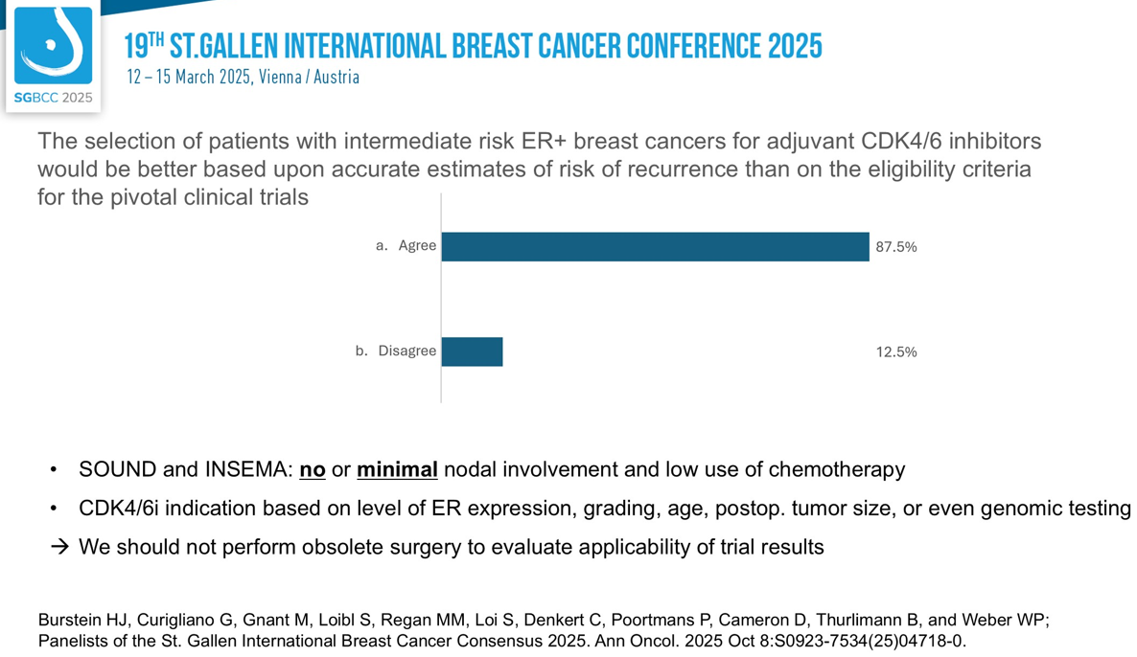Screen dimensions: 1137x657
Task: Click the 'SGBCC 2025' text under the logo
Action: click(54, 98)
